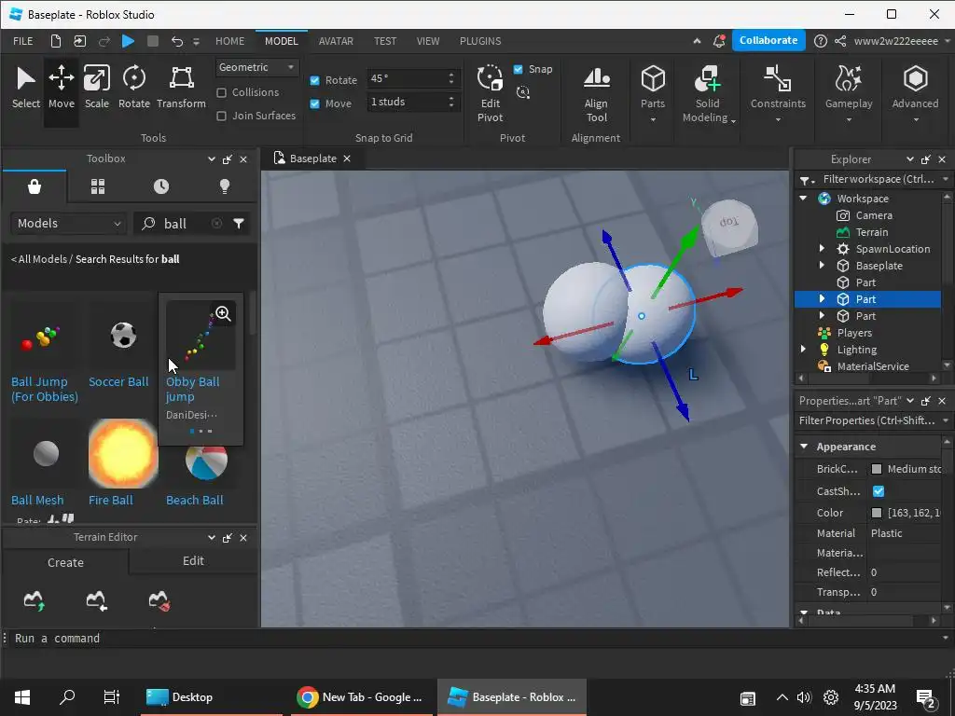The image size is (955, 716).
Task: Toggle the pivot Snap checkbox
Action: 519,69
